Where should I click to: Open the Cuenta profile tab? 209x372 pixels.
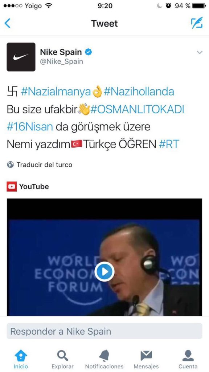pyautogui.click(x=188, y=359)
